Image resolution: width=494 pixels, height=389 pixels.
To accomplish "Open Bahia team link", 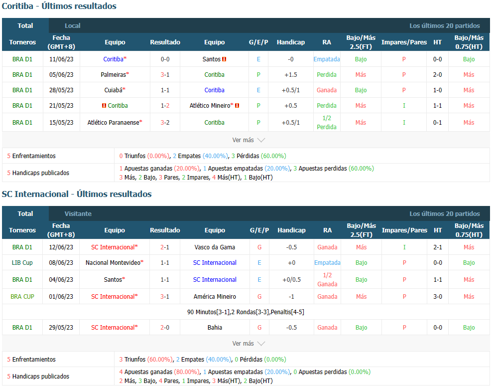I will coord(215,328).
